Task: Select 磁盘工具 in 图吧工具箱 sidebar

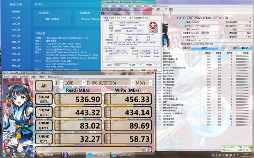Action: pos(16,41)
